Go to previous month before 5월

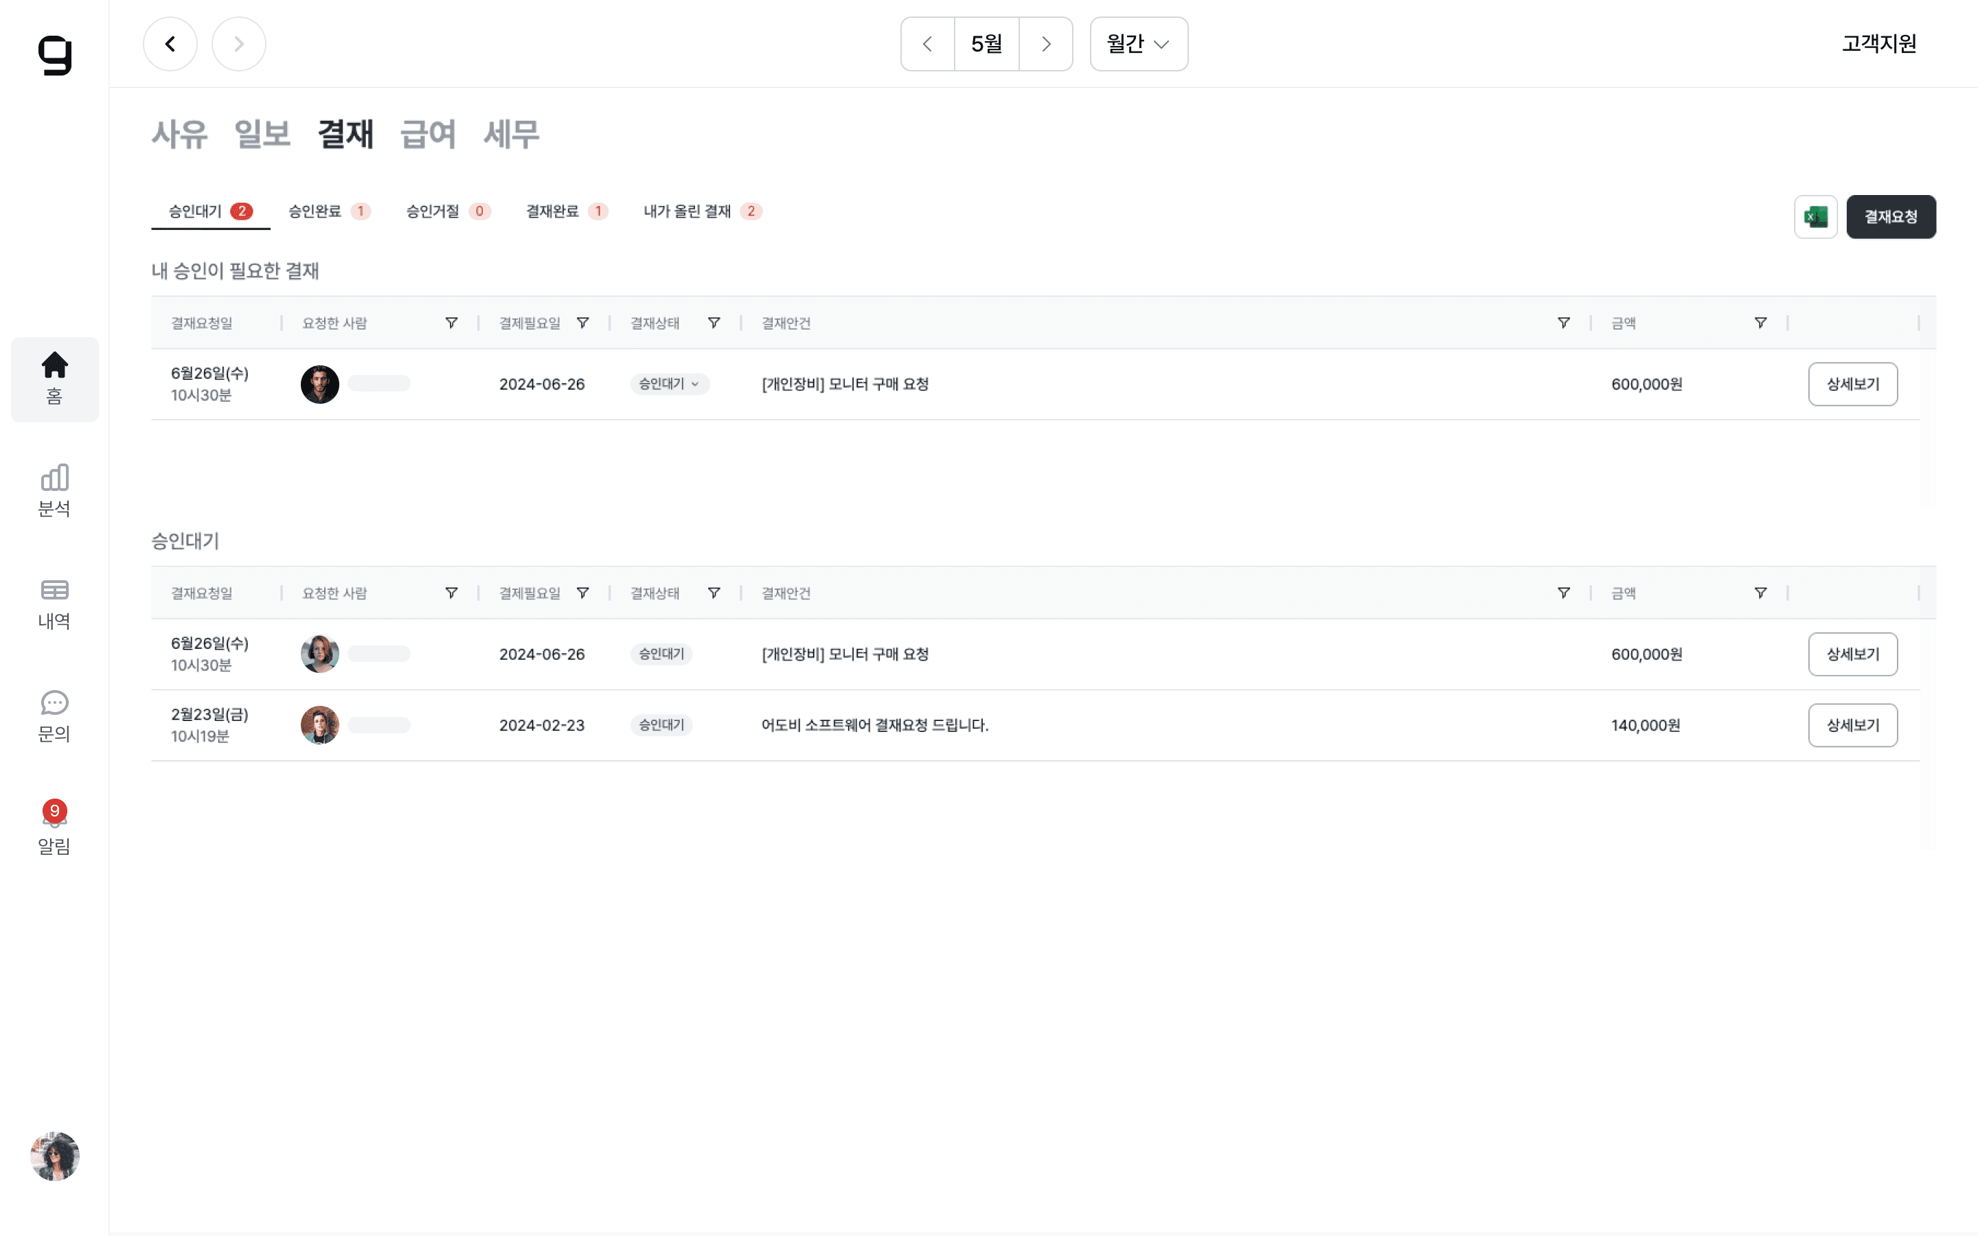click(927, 44)
